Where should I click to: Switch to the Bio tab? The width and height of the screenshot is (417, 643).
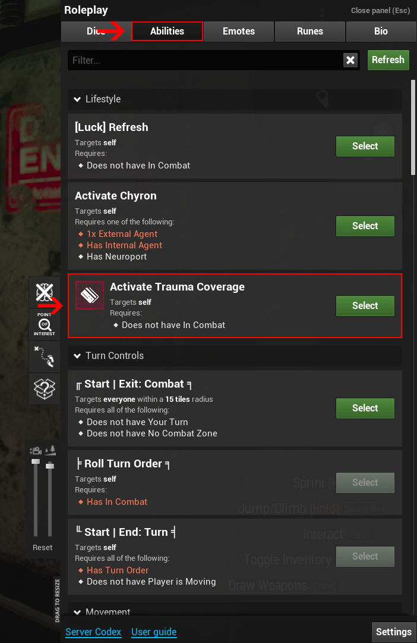[381, 32]
